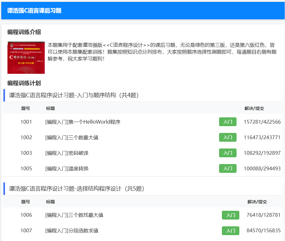This screenshot has height=241, width=285.
Task: Open problem 1001 第一个HelloWorld程序
Action: tap(83, 122)
